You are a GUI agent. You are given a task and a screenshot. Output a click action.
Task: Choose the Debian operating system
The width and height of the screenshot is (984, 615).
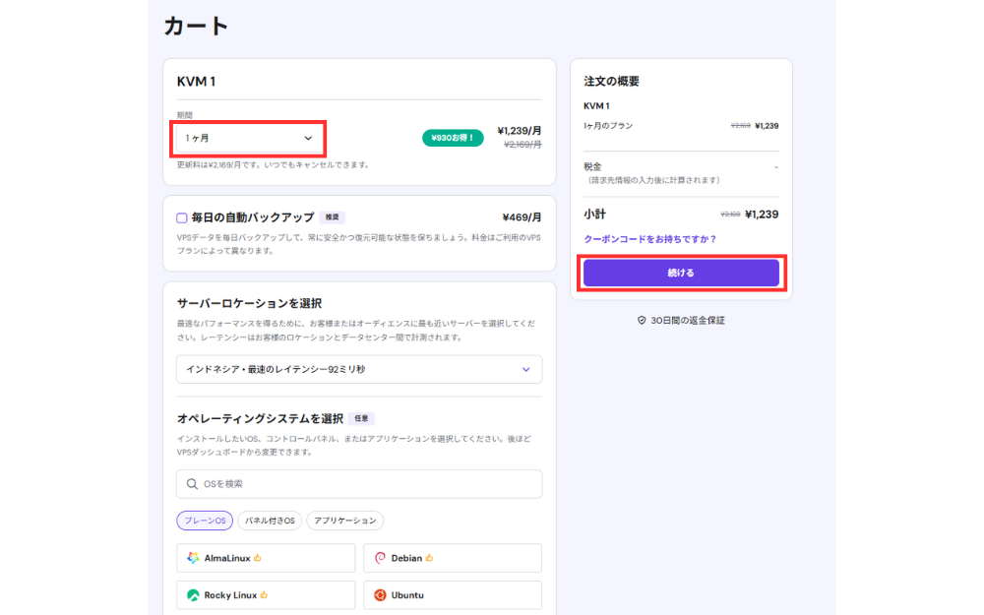click(453, 558)
